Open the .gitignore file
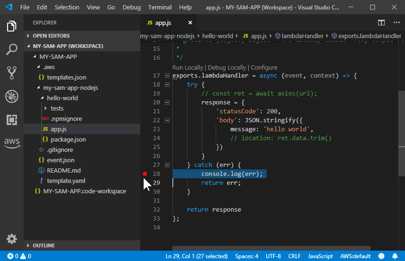Viewport: 405px width, 261px height. pos(82,150)
